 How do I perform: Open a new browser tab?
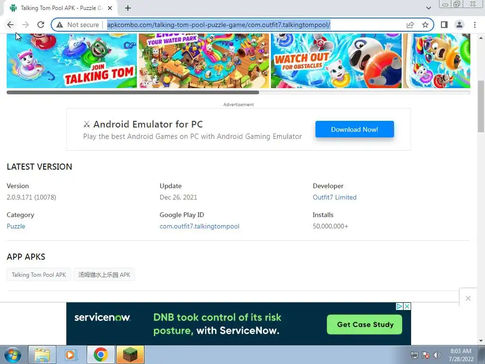128,9
